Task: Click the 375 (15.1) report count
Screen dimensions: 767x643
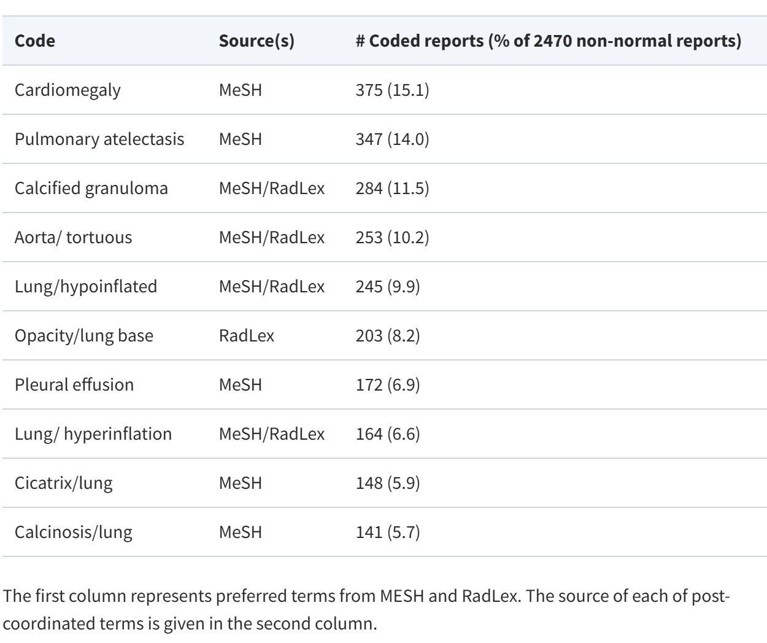Action: point(392,90)
